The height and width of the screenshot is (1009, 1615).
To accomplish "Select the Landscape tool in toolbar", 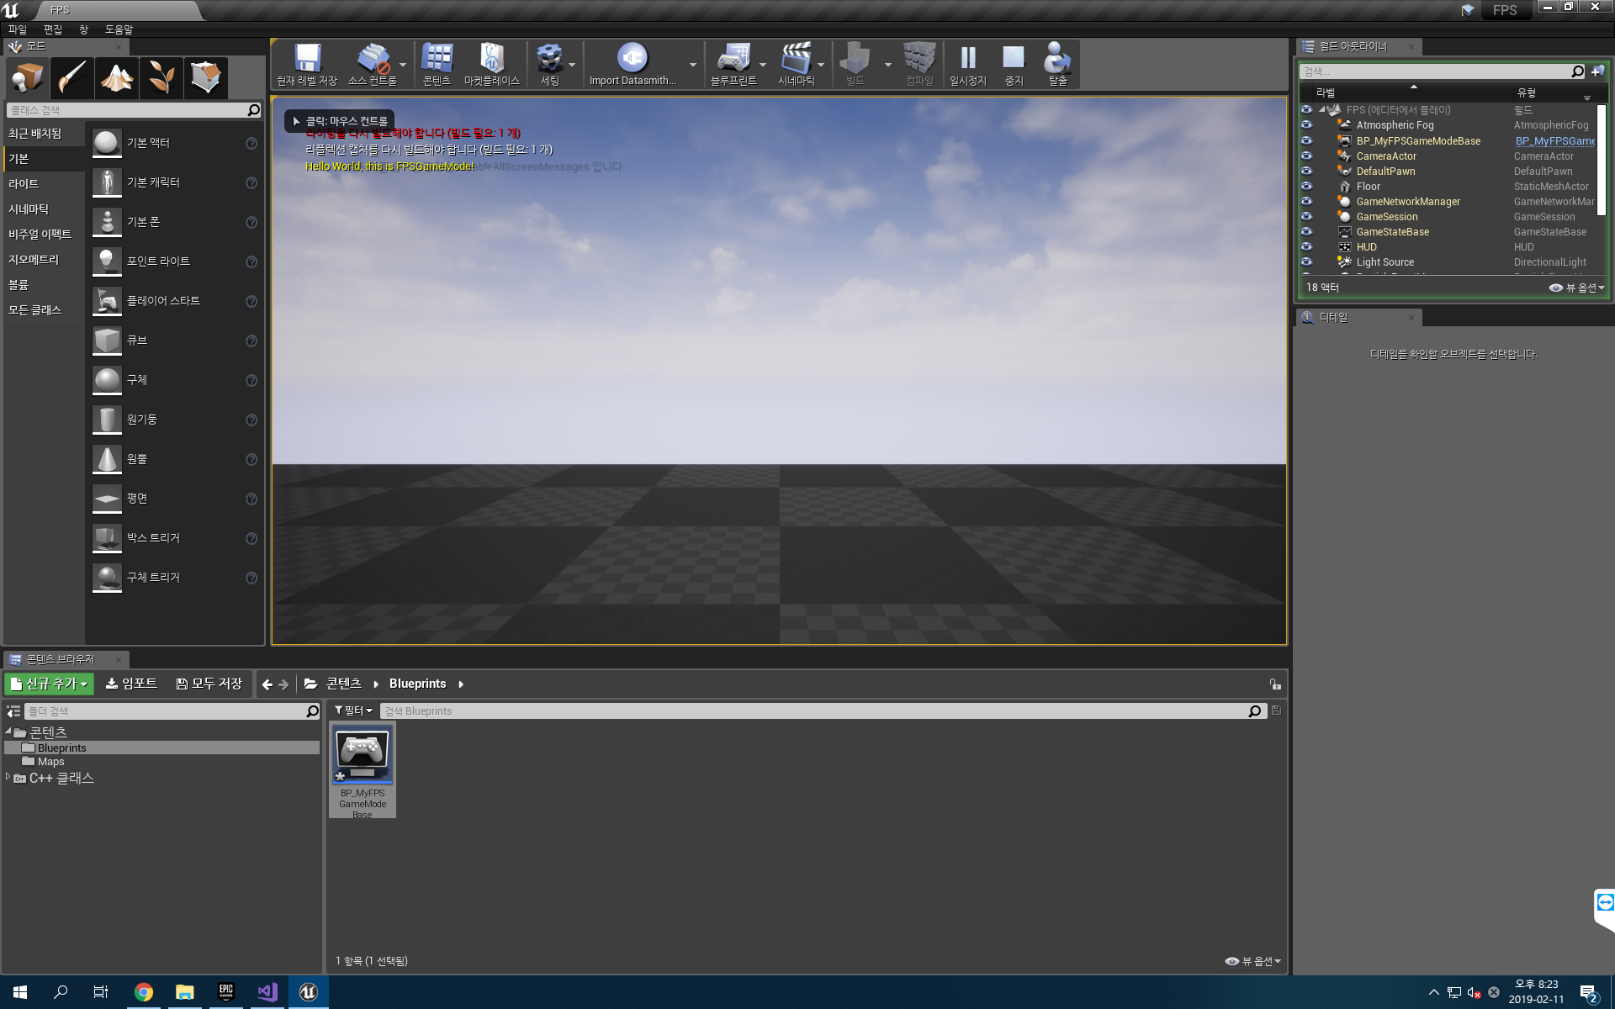I will point(116,77).
